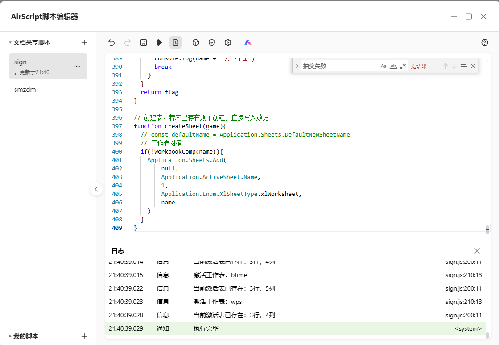Add a new shared document script
The width and height of the screenshot is (499, 345).
[x=84, y=42]
